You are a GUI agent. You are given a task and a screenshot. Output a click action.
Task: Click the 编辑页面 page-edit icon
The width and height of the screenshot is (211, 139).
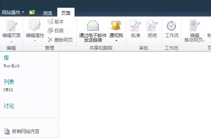click(12, 25)
